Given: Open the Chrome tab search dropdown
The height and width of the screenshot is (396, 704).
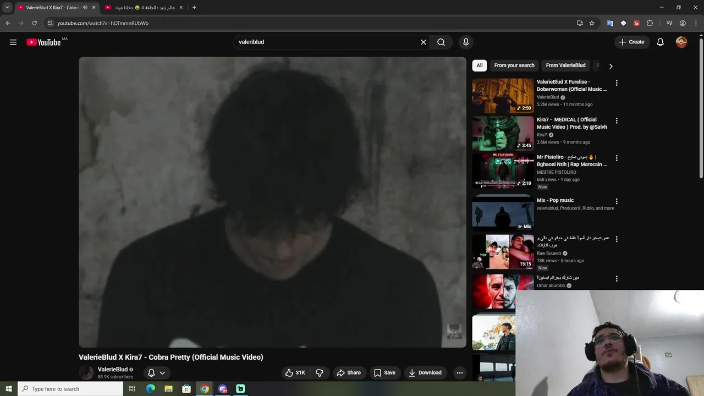Looking at the screenshot, I should click(7, 8).
